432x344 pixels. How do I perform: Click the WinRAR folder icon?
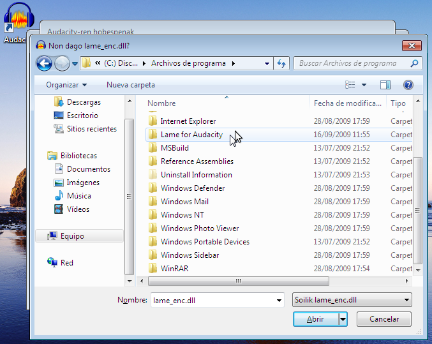tap(153, 269)
